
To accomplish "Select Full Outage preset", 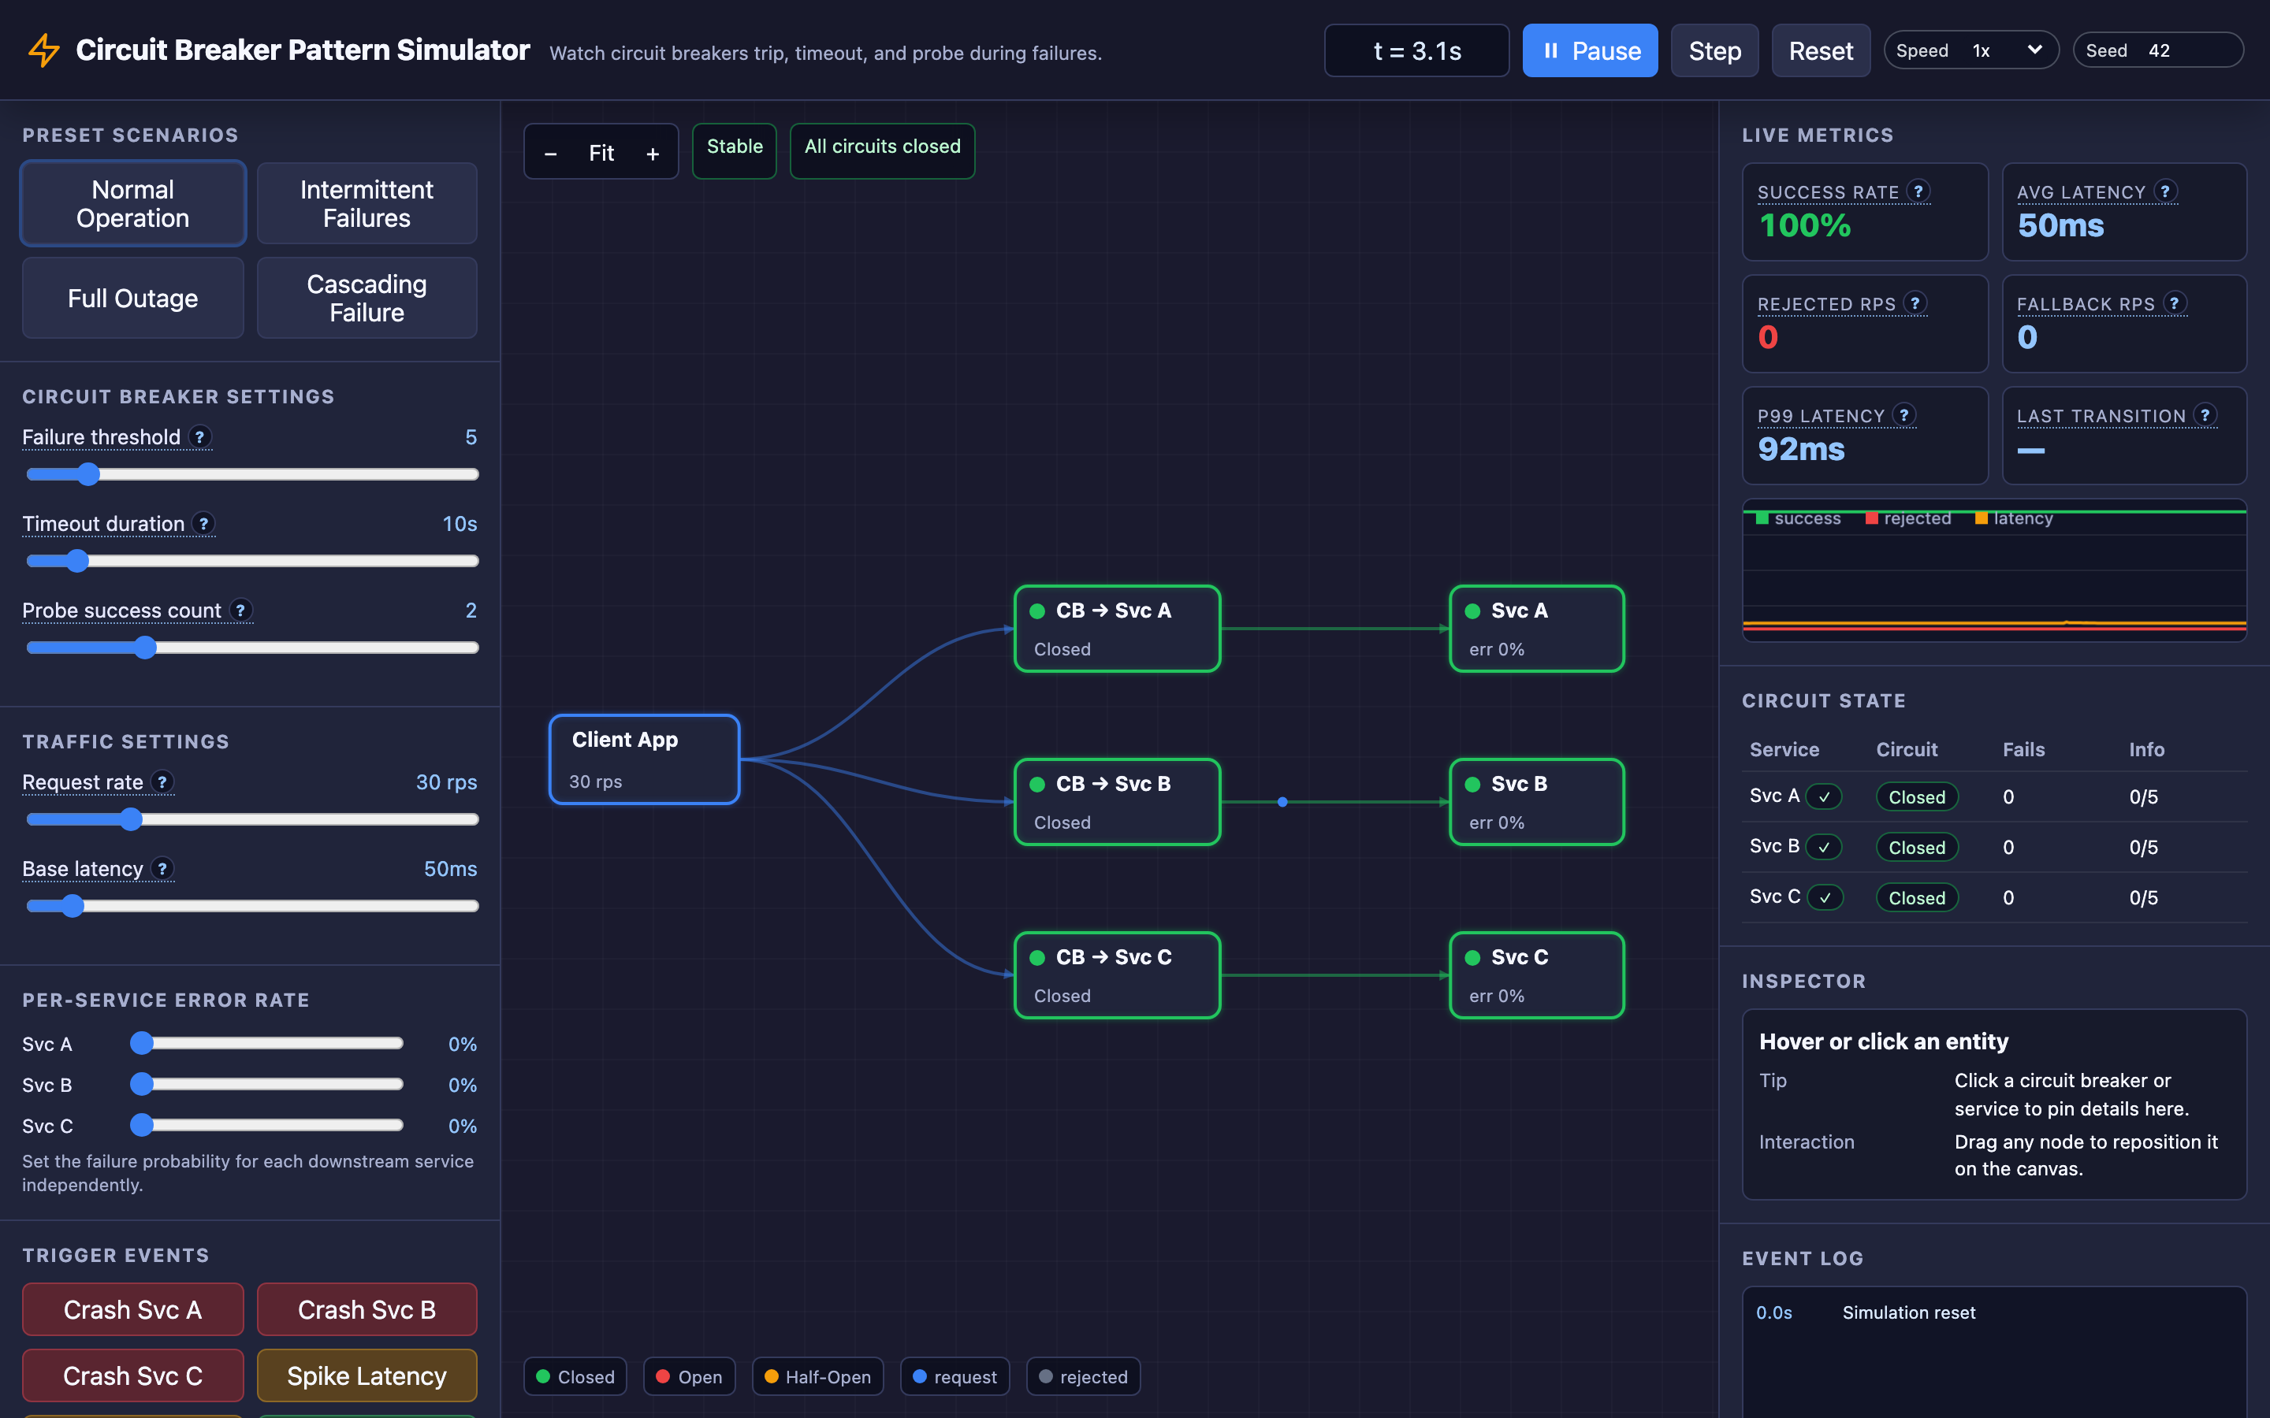I will [133, 299].
